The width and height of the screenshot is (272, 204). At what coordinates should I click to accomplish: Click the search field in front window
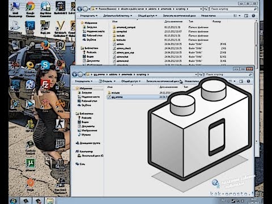click(x=228, y=75)
